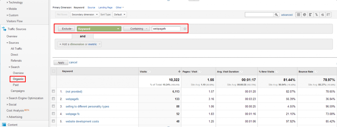Open help for Pages / Visit column
The image size is (337, 127).
click(200, 71)
